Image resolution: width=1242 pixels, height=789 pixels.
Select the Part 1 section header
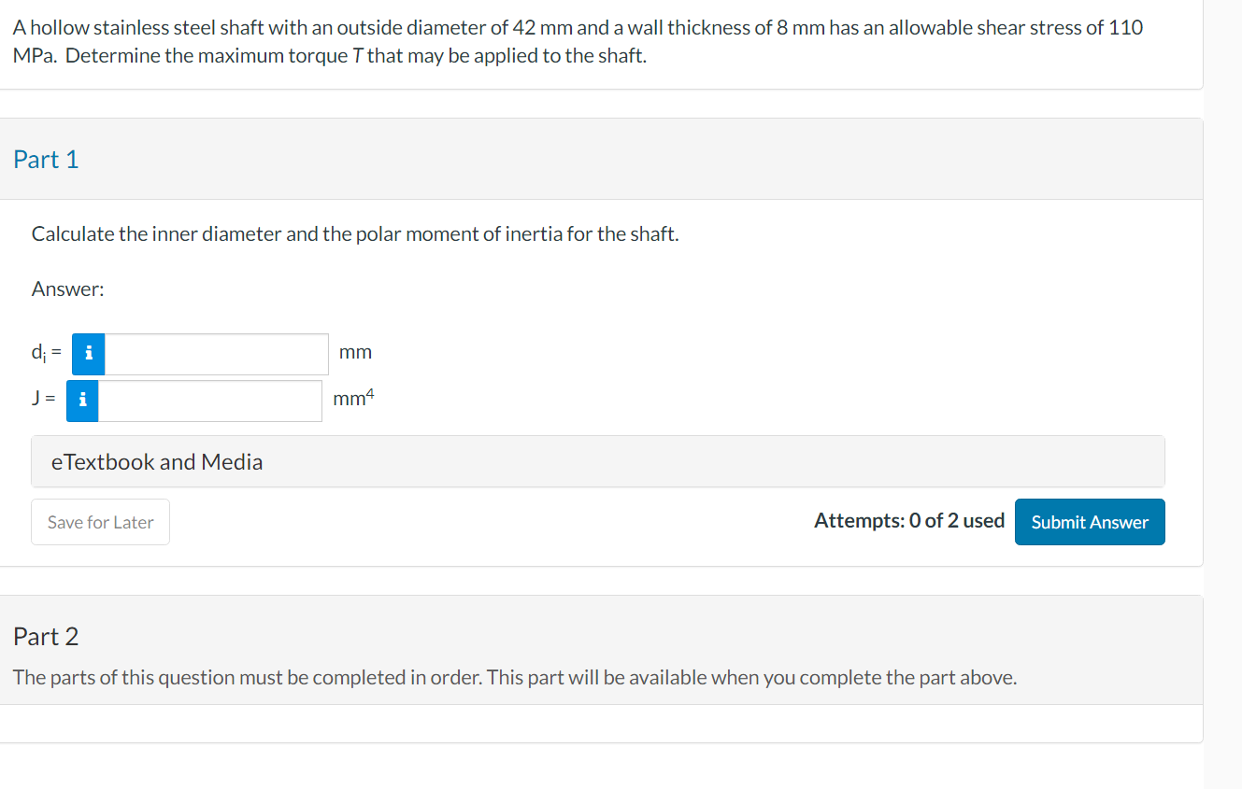point(46,160)
